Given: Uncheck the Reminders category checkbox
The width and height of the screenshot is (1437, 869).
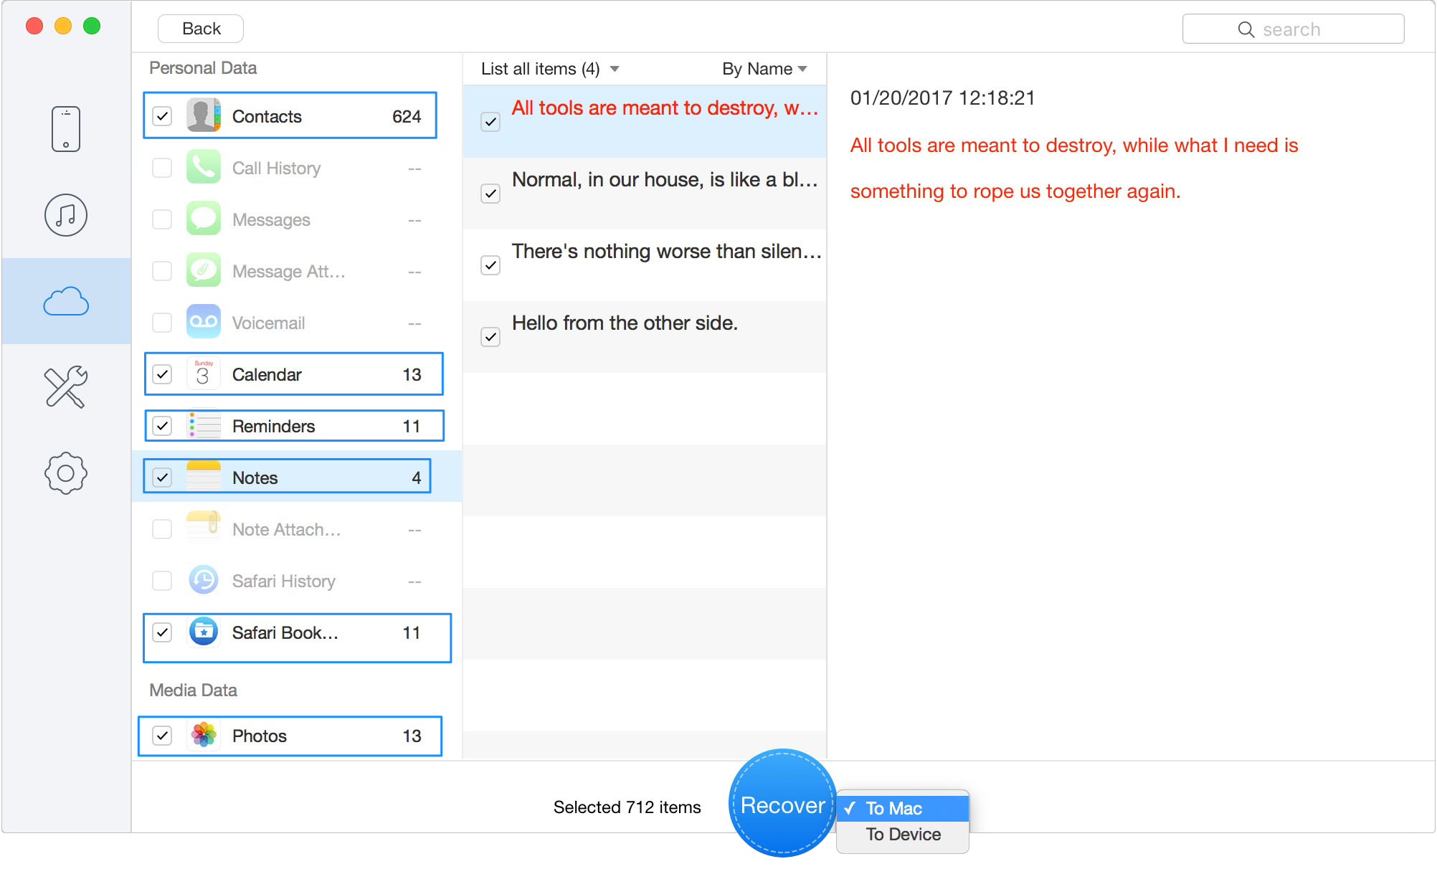Looking at the screenshot, I should coord(163,426).
